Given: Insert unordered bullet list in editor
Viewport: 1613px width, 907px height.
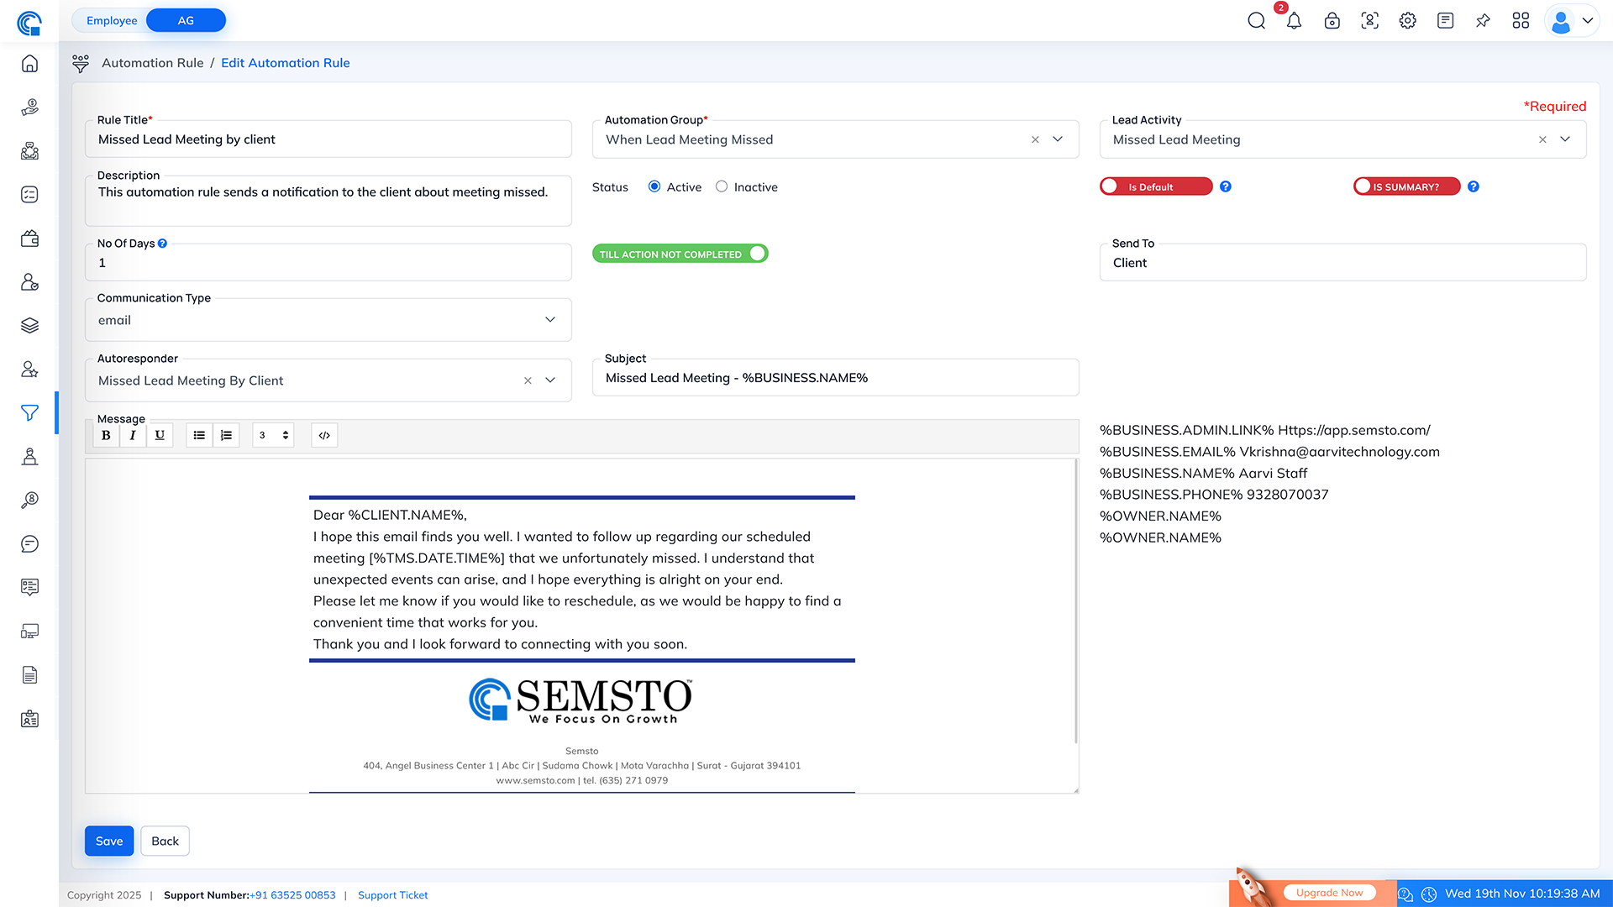Looking at the screenshot, I should pyautogui.click(x=199, y=435).
